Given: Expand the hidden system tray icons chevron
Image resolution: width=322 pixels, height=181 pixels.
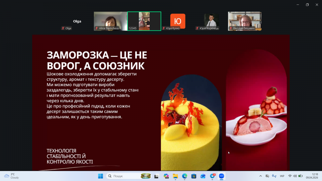Looking at the screenshot, I should [260, 176].
